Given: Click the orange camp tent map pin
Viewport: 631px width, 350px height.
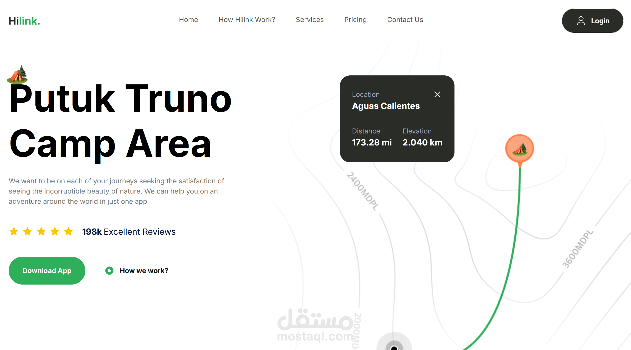Looking at the screenshot, I should click(519, 149).
